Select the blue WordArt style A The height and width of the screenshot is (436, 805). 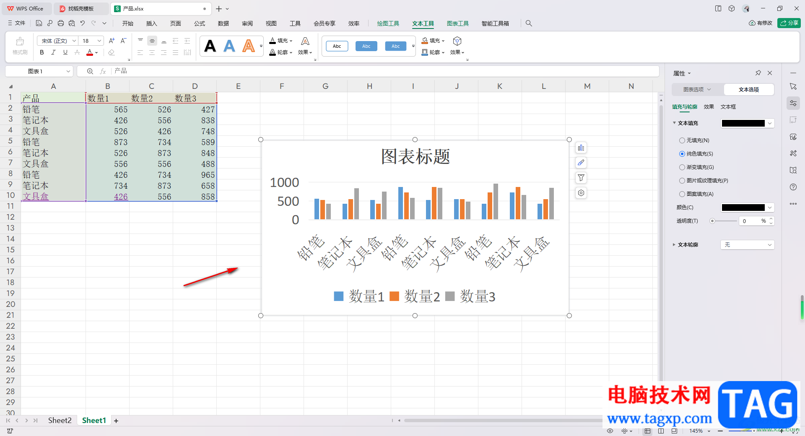click(229, 46)
